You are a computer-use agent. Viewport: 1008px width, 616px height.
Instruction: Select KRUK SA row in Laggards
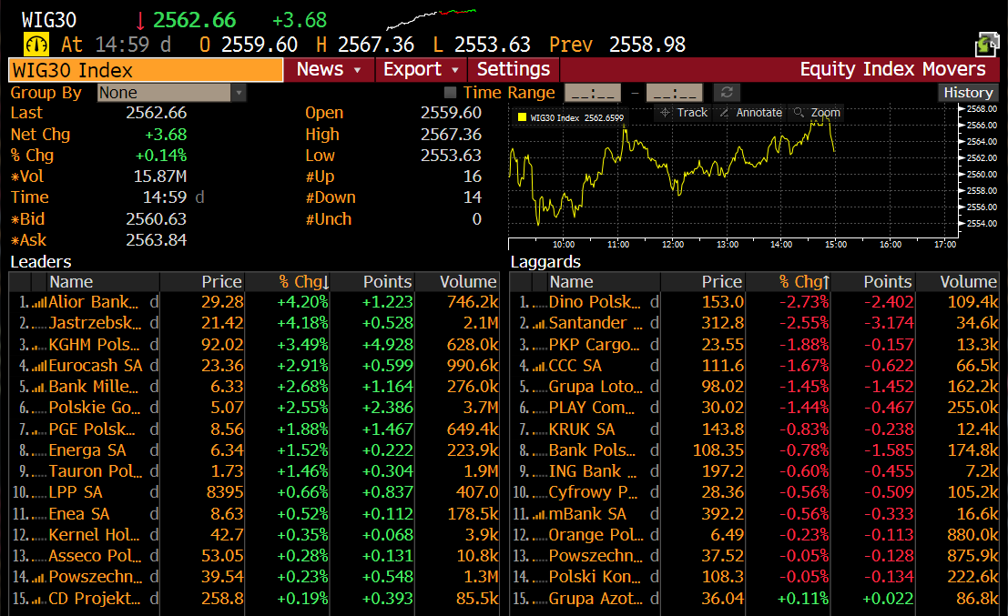point(755,429)
